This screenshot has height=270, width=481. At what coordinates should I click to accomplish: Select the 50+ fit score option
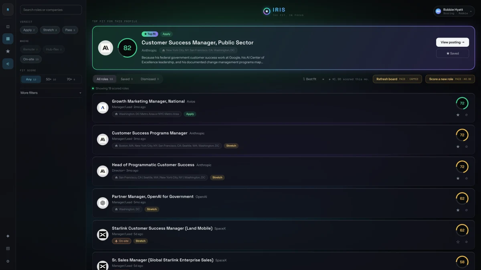pos(51,79)
